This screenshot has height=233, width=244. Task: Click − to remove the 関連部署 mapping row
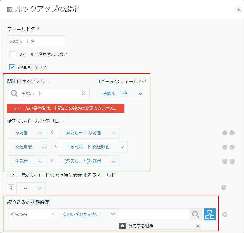232,147
